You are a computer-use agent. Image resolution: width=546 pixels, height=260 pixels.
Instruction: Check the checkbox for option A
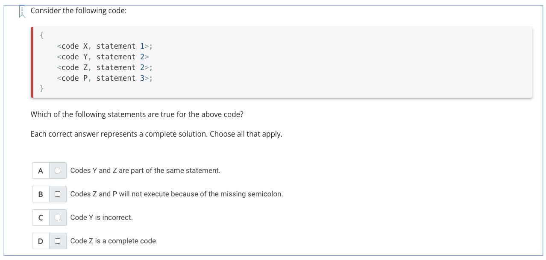pos(57,170)
